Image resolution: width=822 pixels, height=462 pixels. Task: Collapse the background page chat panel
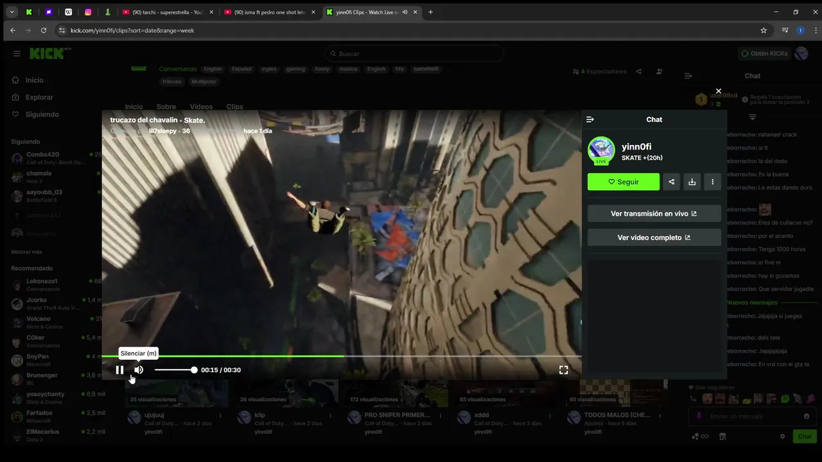tap(688, 76)
